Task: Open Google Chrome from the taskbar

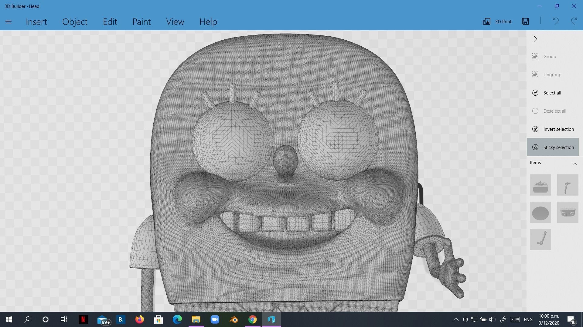Action: [x=252, y=319]
